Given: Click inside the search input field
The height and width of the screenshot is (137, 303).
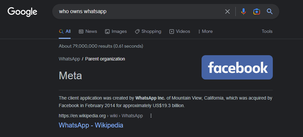Looking at the screenshot, I should pyautogui.click(x=138, y=12).
